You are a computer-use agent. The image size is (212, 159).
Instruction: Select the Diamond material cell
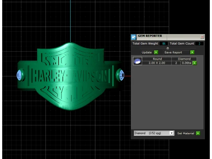coord(184,59)
